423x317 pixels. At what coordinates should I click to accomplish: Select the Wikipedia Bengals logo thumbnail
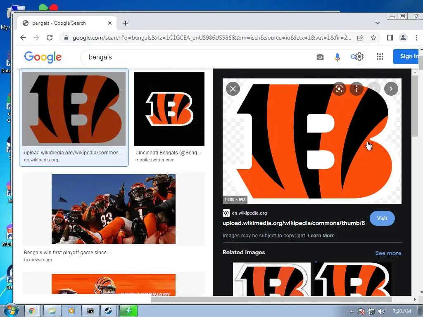74,109
